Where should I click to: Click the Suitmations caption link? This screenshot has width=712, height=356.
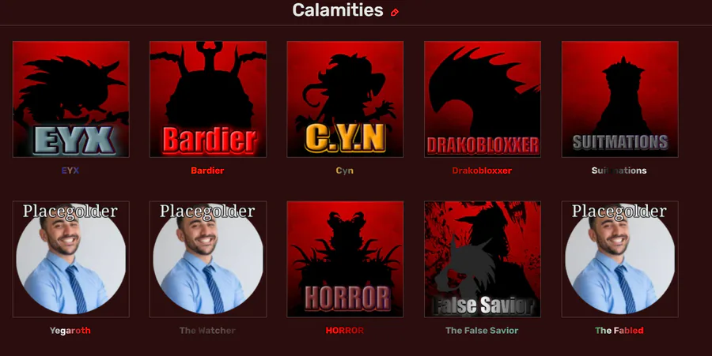(x=619, y=171)
